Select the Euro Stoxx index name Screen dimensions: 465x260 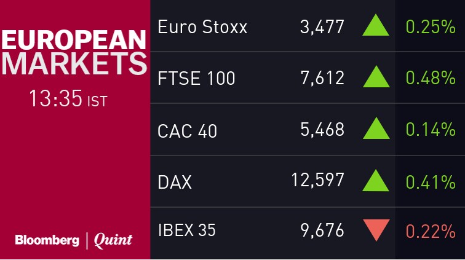tap(202, 27)
